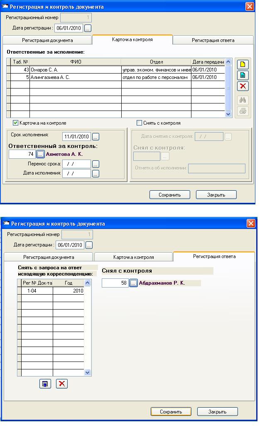Click red X delete icon beside executors table
Viewport: 272px width, 428px height.
pyautogui.click(x=243, y=86)
